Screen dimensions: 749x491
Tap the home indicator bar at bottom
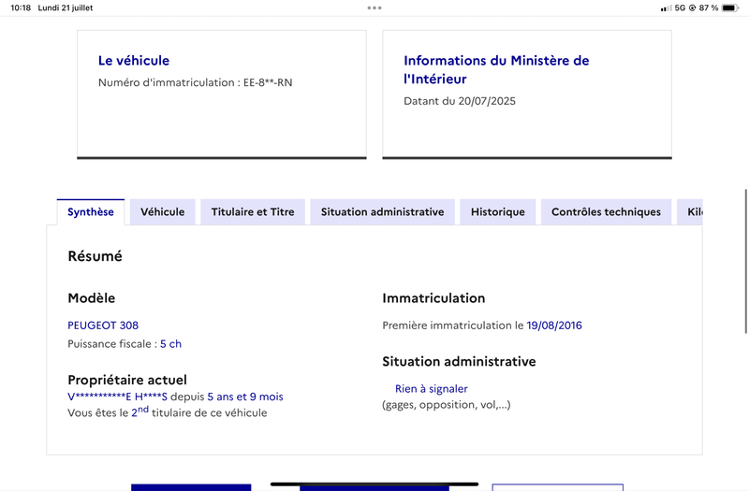pos(374,484)
